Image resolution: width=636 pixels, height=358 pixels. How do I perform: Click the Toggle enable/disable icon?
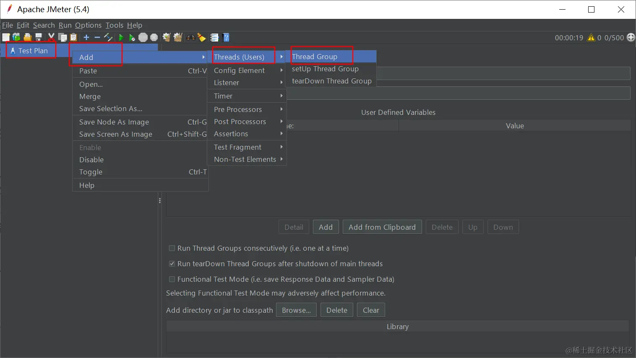[x=108, y=38]
